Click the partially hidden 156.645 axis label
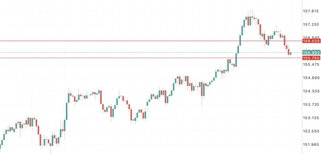This screenshot has height=154, width=321. coord(311,38)
